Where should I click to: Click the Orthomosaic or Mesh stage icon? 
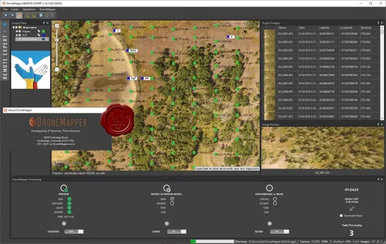[x=270, y=188]
